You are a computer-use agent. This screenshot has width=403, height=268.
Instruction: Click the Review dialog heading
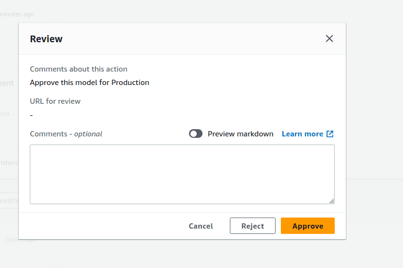[x=46, y=39]
